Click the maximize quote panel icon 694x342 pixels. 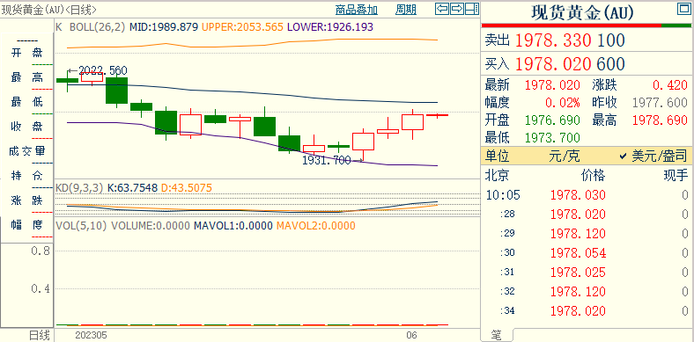coord(683,9)
